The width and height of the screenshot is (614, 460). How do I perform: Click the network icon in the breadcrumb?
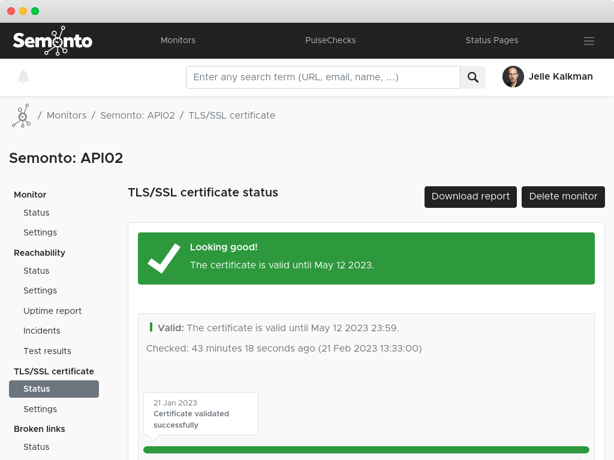[x=21, y=115]
